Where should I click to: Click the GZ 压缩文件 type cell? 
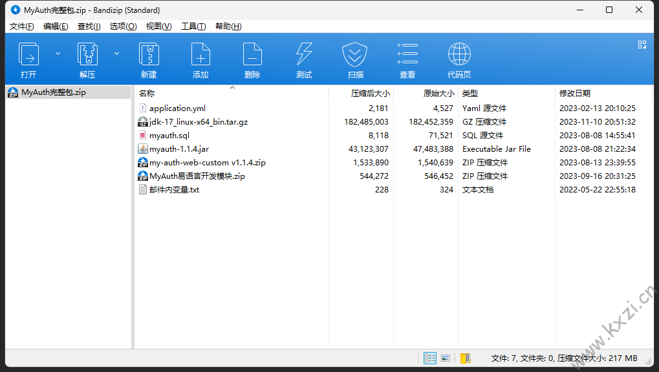484,122
